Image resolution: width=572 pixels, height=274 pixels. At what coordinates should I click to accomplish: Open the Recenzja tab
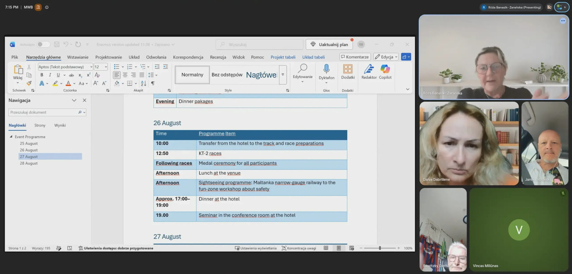click(218, 57)
